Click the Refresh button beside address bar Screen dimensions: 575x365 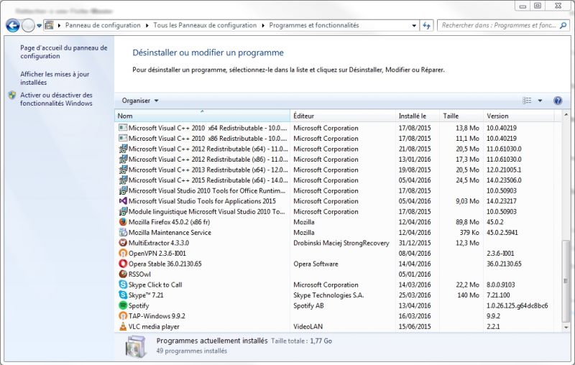click(426, 25)
